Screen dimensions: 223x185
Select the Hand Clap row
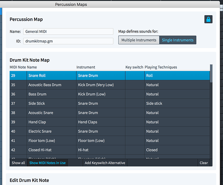coord(110,122)
